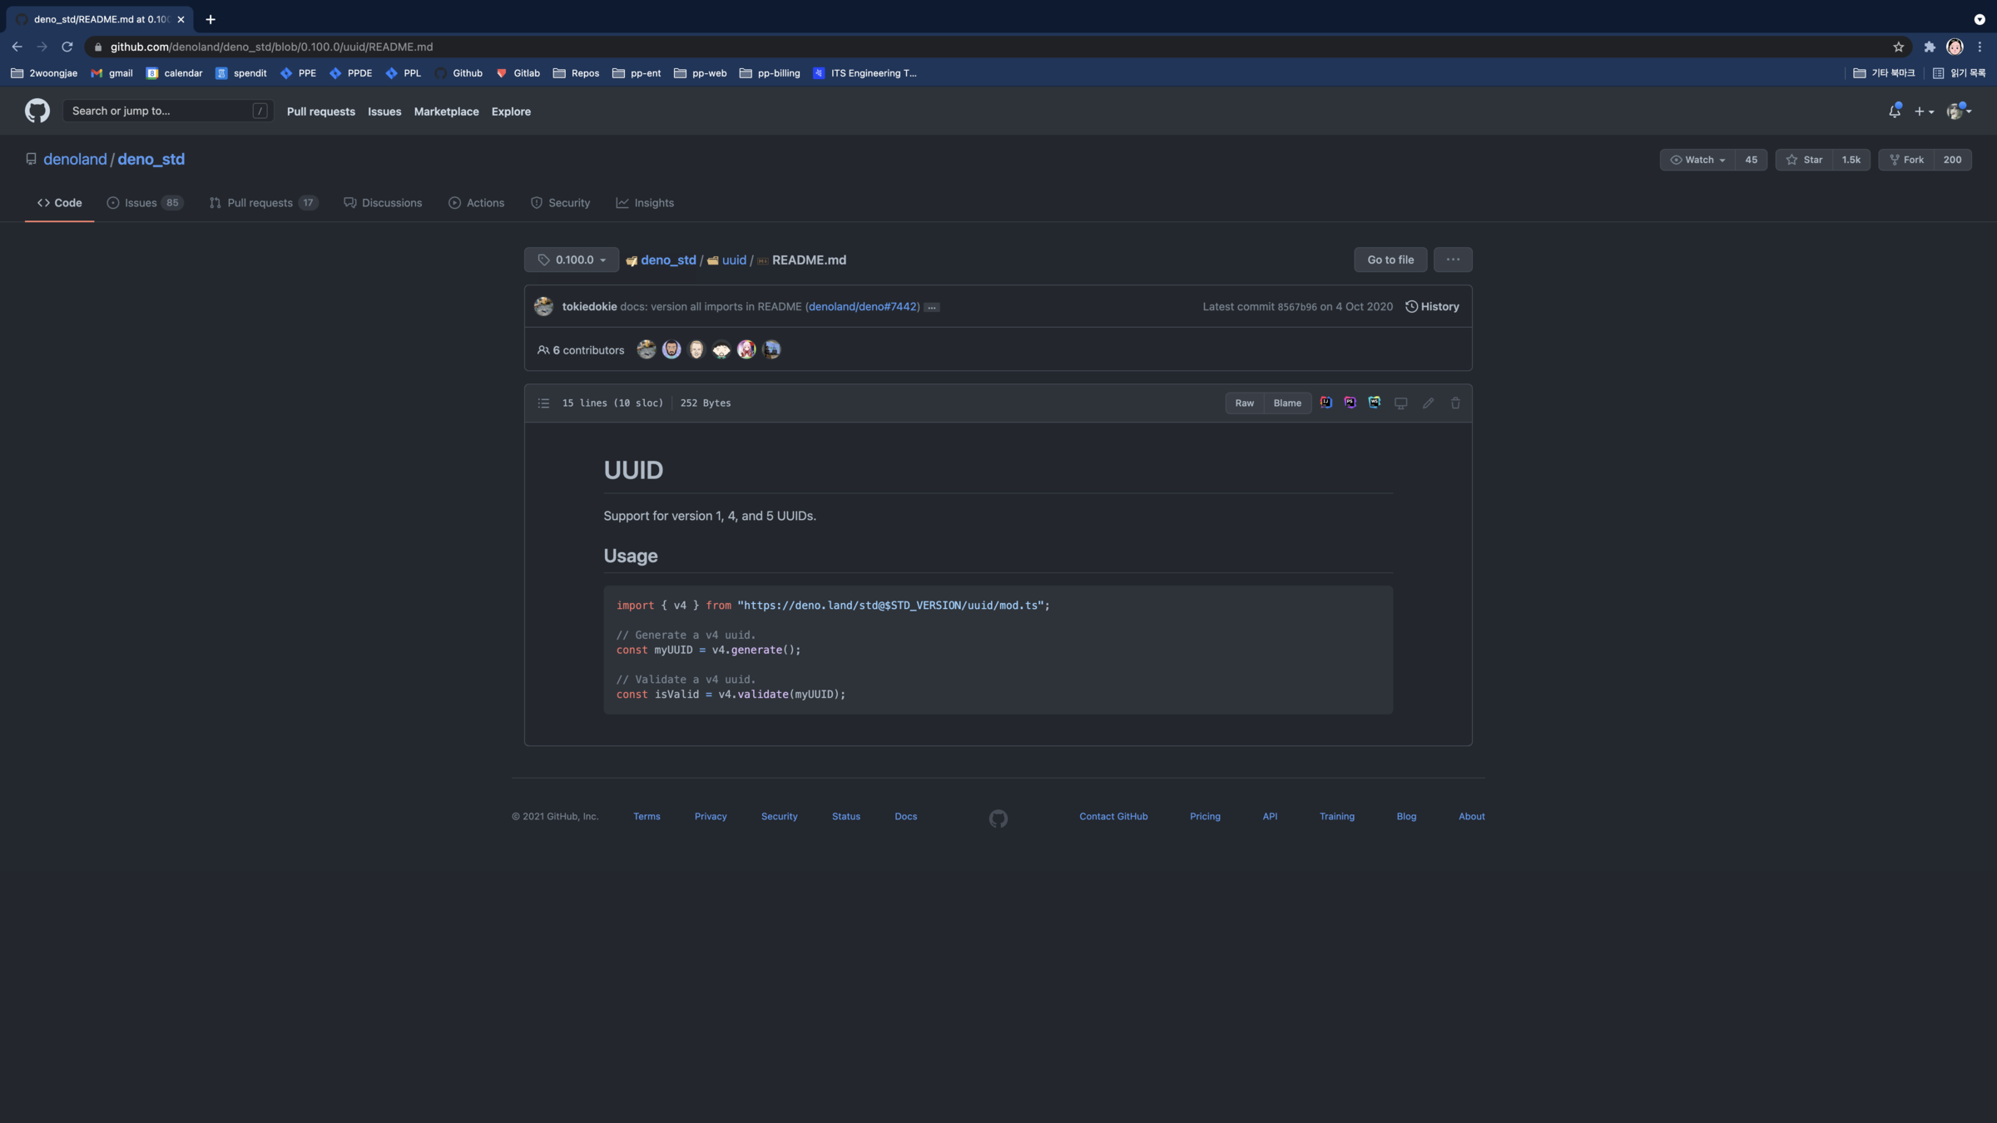
Task: Expand the commit message ellipsis
Action: coord(932,308)
